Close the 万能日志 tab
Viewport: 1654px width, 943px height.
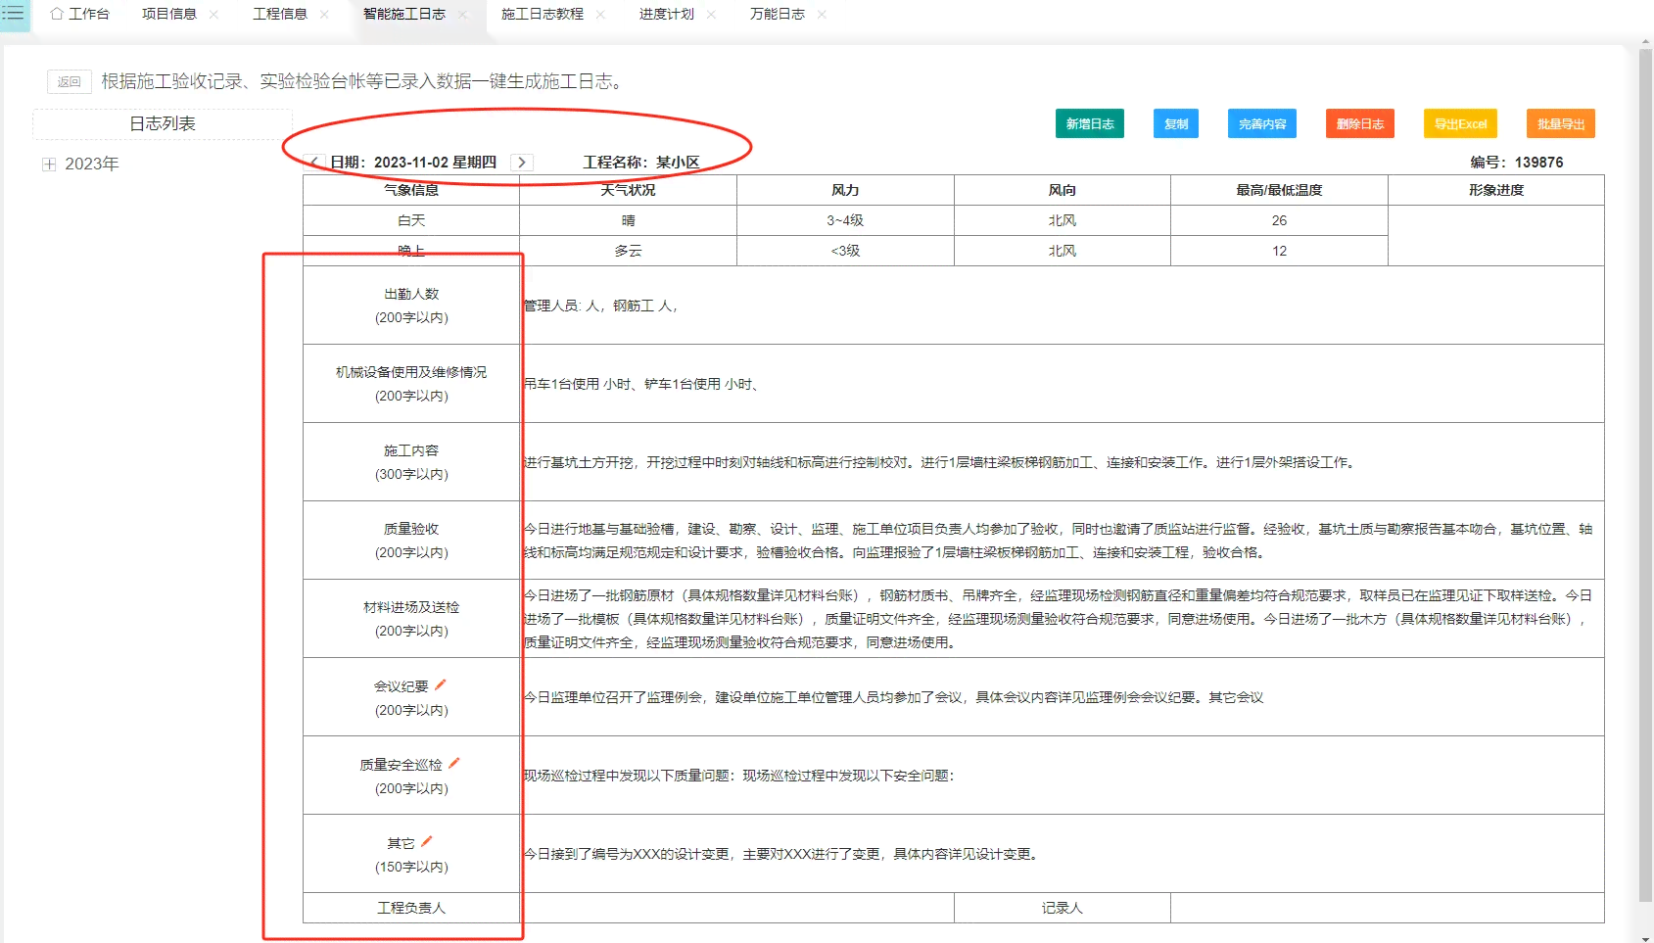click(822, 15)
